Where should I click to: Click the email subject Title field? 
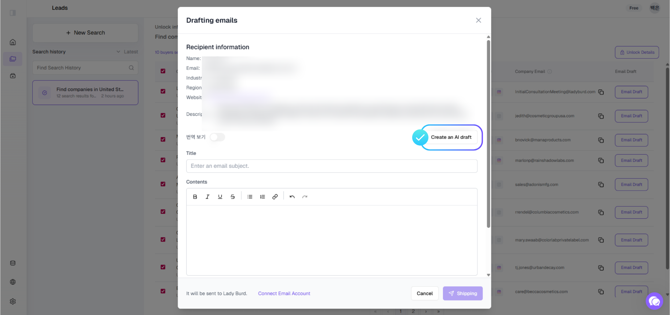point(332,166)
